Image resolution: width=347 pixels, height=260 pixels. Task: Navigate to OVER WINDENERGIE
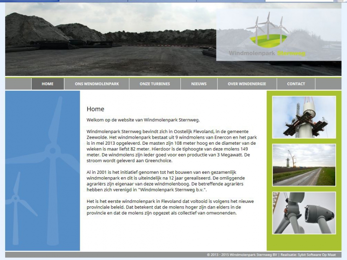(x=247, y=84)
